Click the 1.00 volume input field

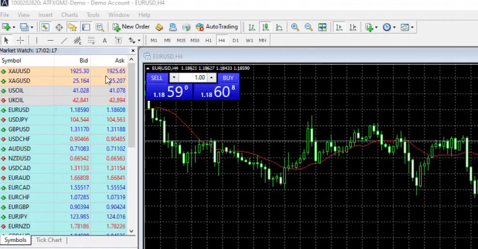[193, 78]
